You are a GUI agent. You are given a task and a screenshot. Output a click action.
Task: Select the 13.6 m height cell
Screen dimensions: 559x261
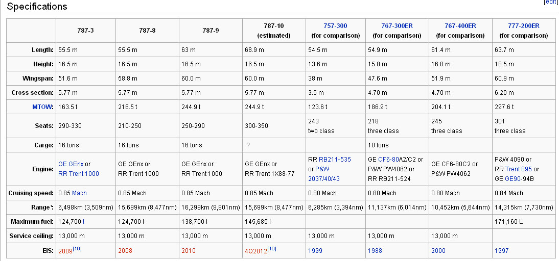pos(336,64)
